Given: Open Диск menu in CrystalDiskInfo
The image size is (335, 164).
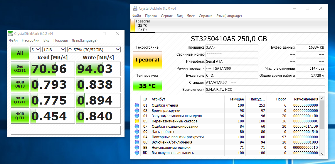Looking at the screenshot, I should click(x=191, y=16).
